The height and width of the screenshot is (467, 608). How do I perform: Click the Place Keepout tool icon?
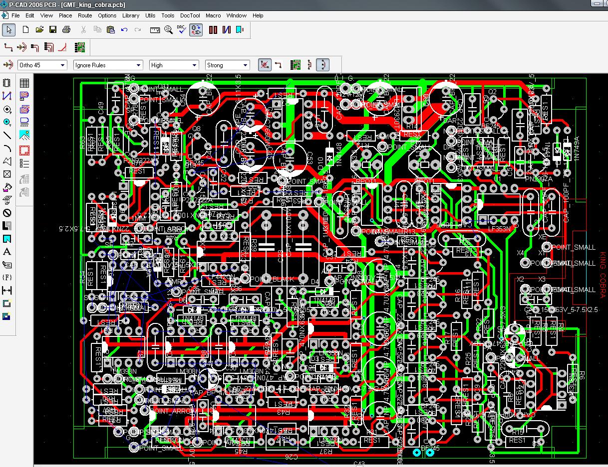pos(7,213)
